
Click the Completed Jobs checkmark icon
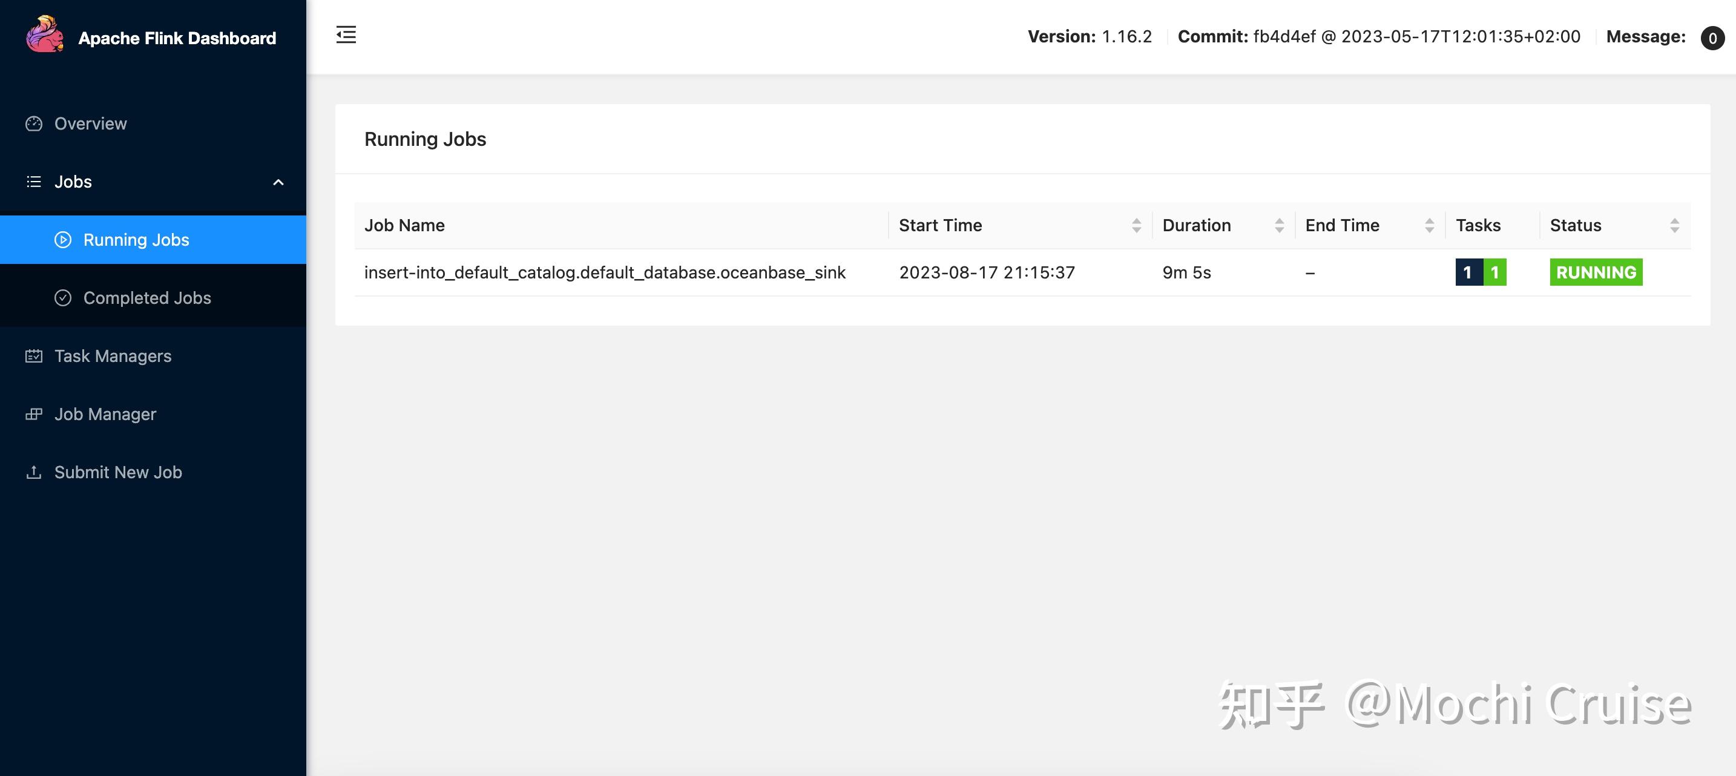63,297
